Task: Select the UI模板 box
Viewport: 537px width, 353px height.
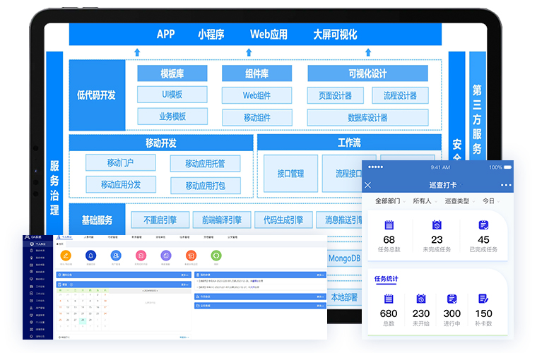Action: coord(172,95)
